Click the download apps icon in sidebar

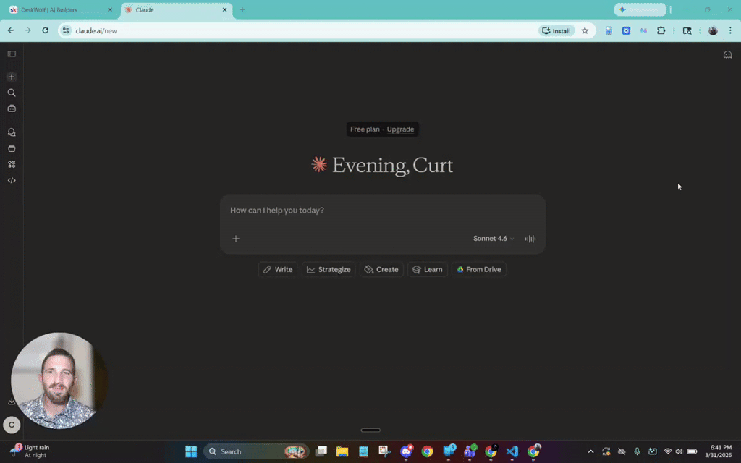[12, 401]
